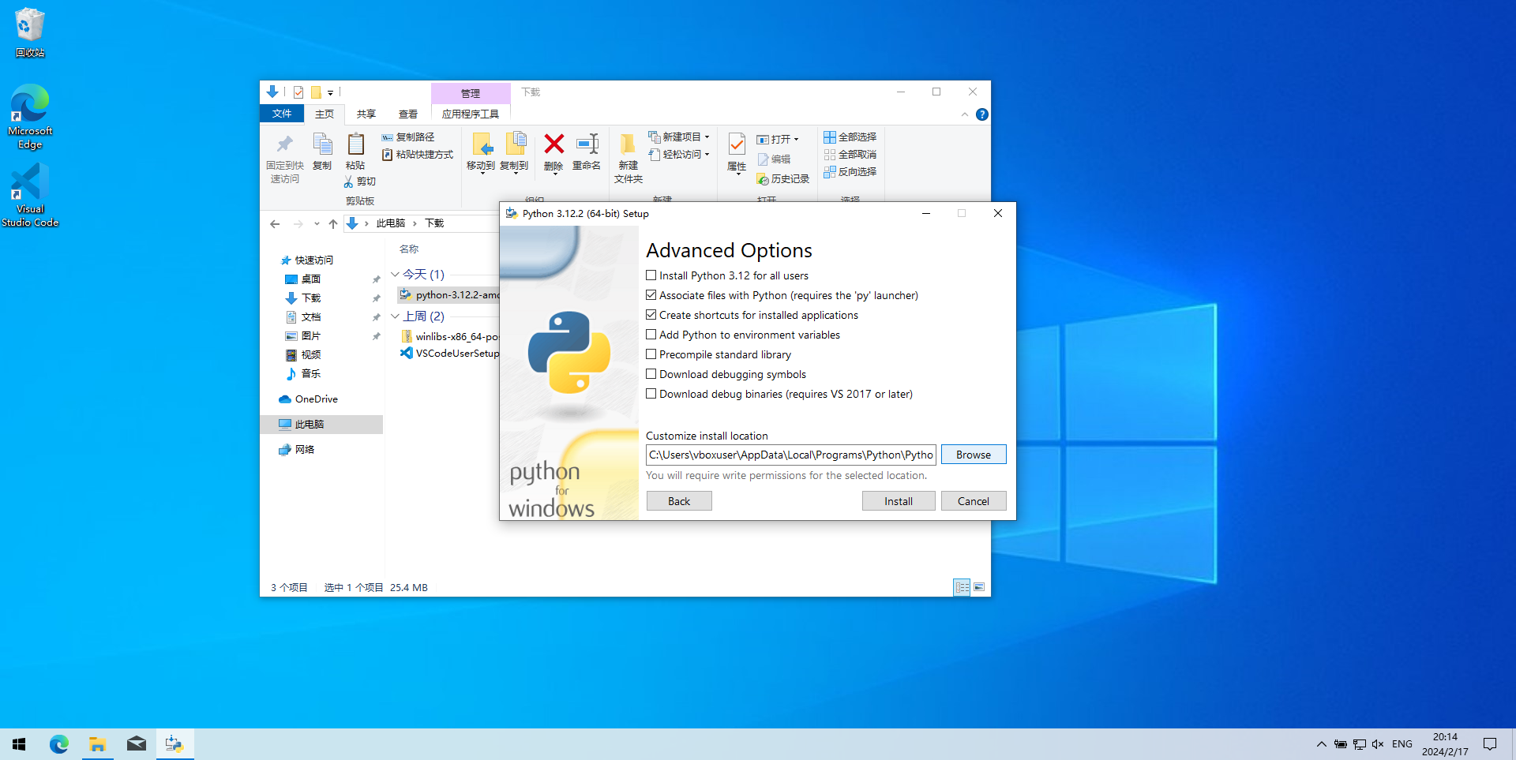Image resolution: width=1516 pixels, height=760 pixels.
Task: Open the 移动到 dropdown in ribbon
Action: click(481, 152)
